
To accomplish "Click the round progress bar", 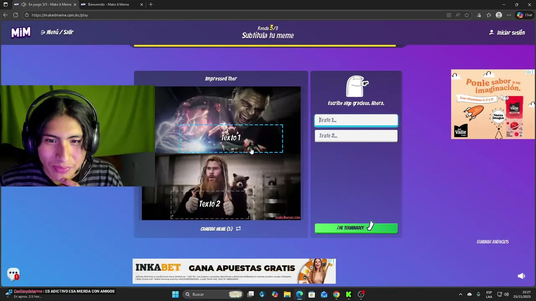I will (x=268, y=46).
